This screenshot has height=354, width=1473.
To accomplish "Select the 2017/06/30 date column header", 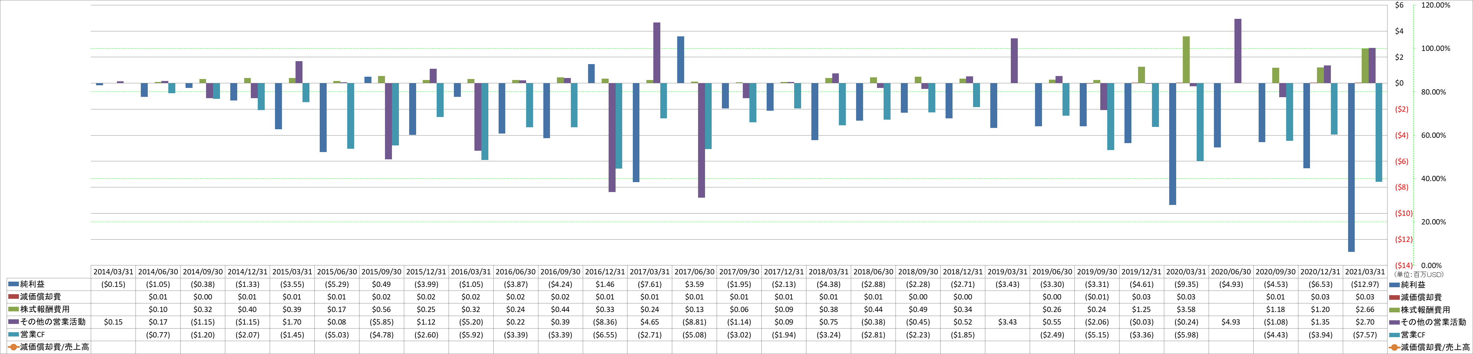I will click(x=694, y=272).
